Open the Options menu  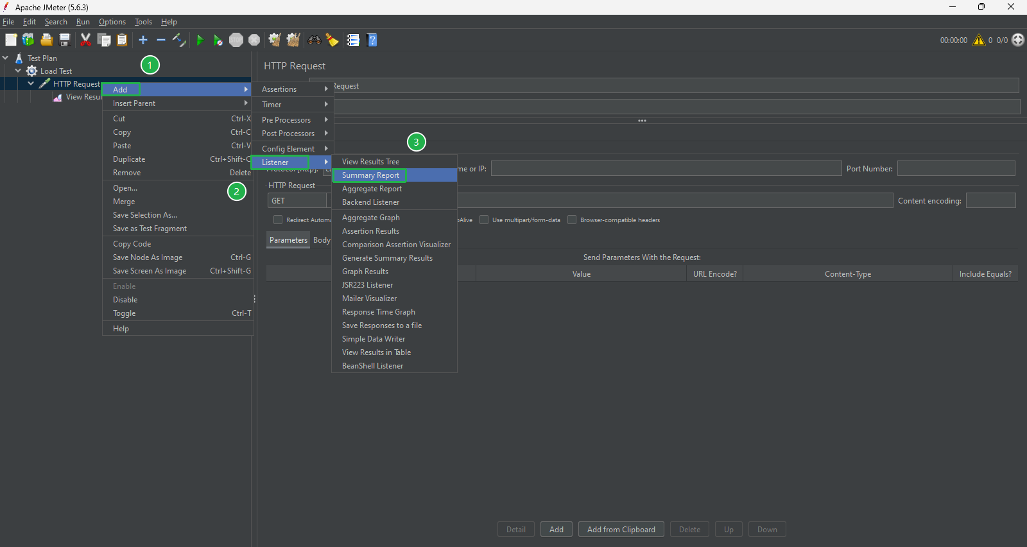tap(112, 22)
